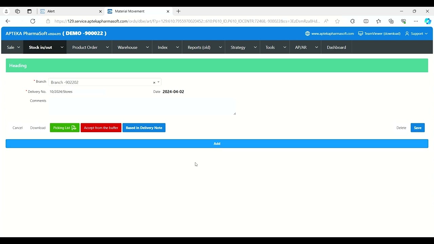Save the material movement document

418,128
